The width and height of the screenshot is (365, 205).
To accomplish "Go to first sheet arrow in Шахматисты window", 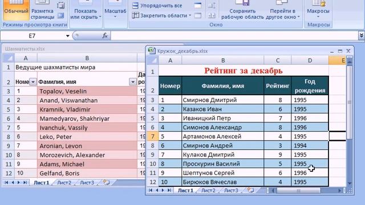I will [x=6, y=183].
